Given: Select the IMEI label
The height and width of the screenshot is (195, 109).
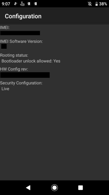Looking at the screenshot, I should click(5, 27).
